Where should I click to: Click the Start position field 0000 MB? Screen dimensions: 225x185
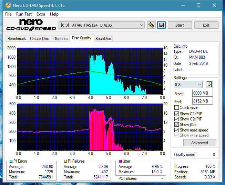coord(202,93)
